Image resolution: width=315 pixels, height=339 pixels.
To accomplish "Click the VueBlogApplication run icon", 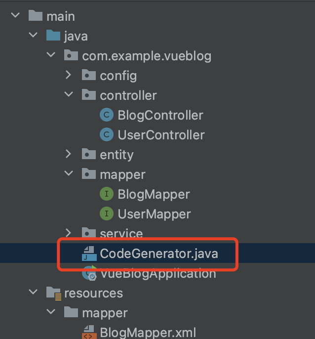I will (89, 272).
